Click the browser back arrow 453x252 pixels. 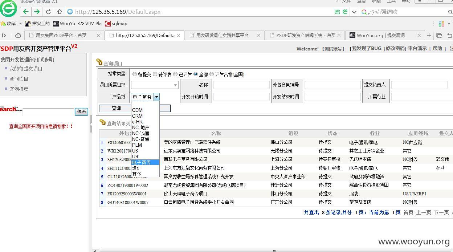click(26, 12)
